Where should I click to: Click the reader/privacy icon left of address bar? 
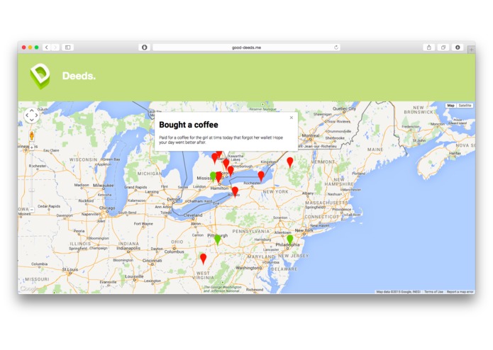144,47
